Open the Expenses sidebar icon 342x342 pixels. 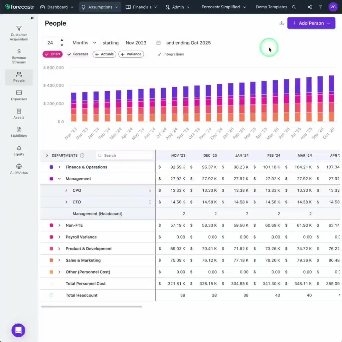[x=19, y=93]
